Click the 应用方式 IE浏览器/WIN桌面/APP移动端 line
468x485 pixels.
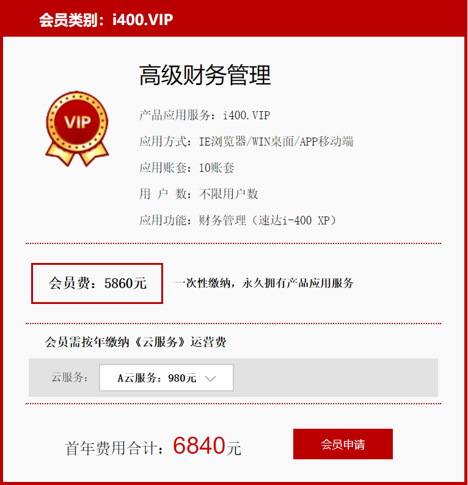click(x=246, y=142)
